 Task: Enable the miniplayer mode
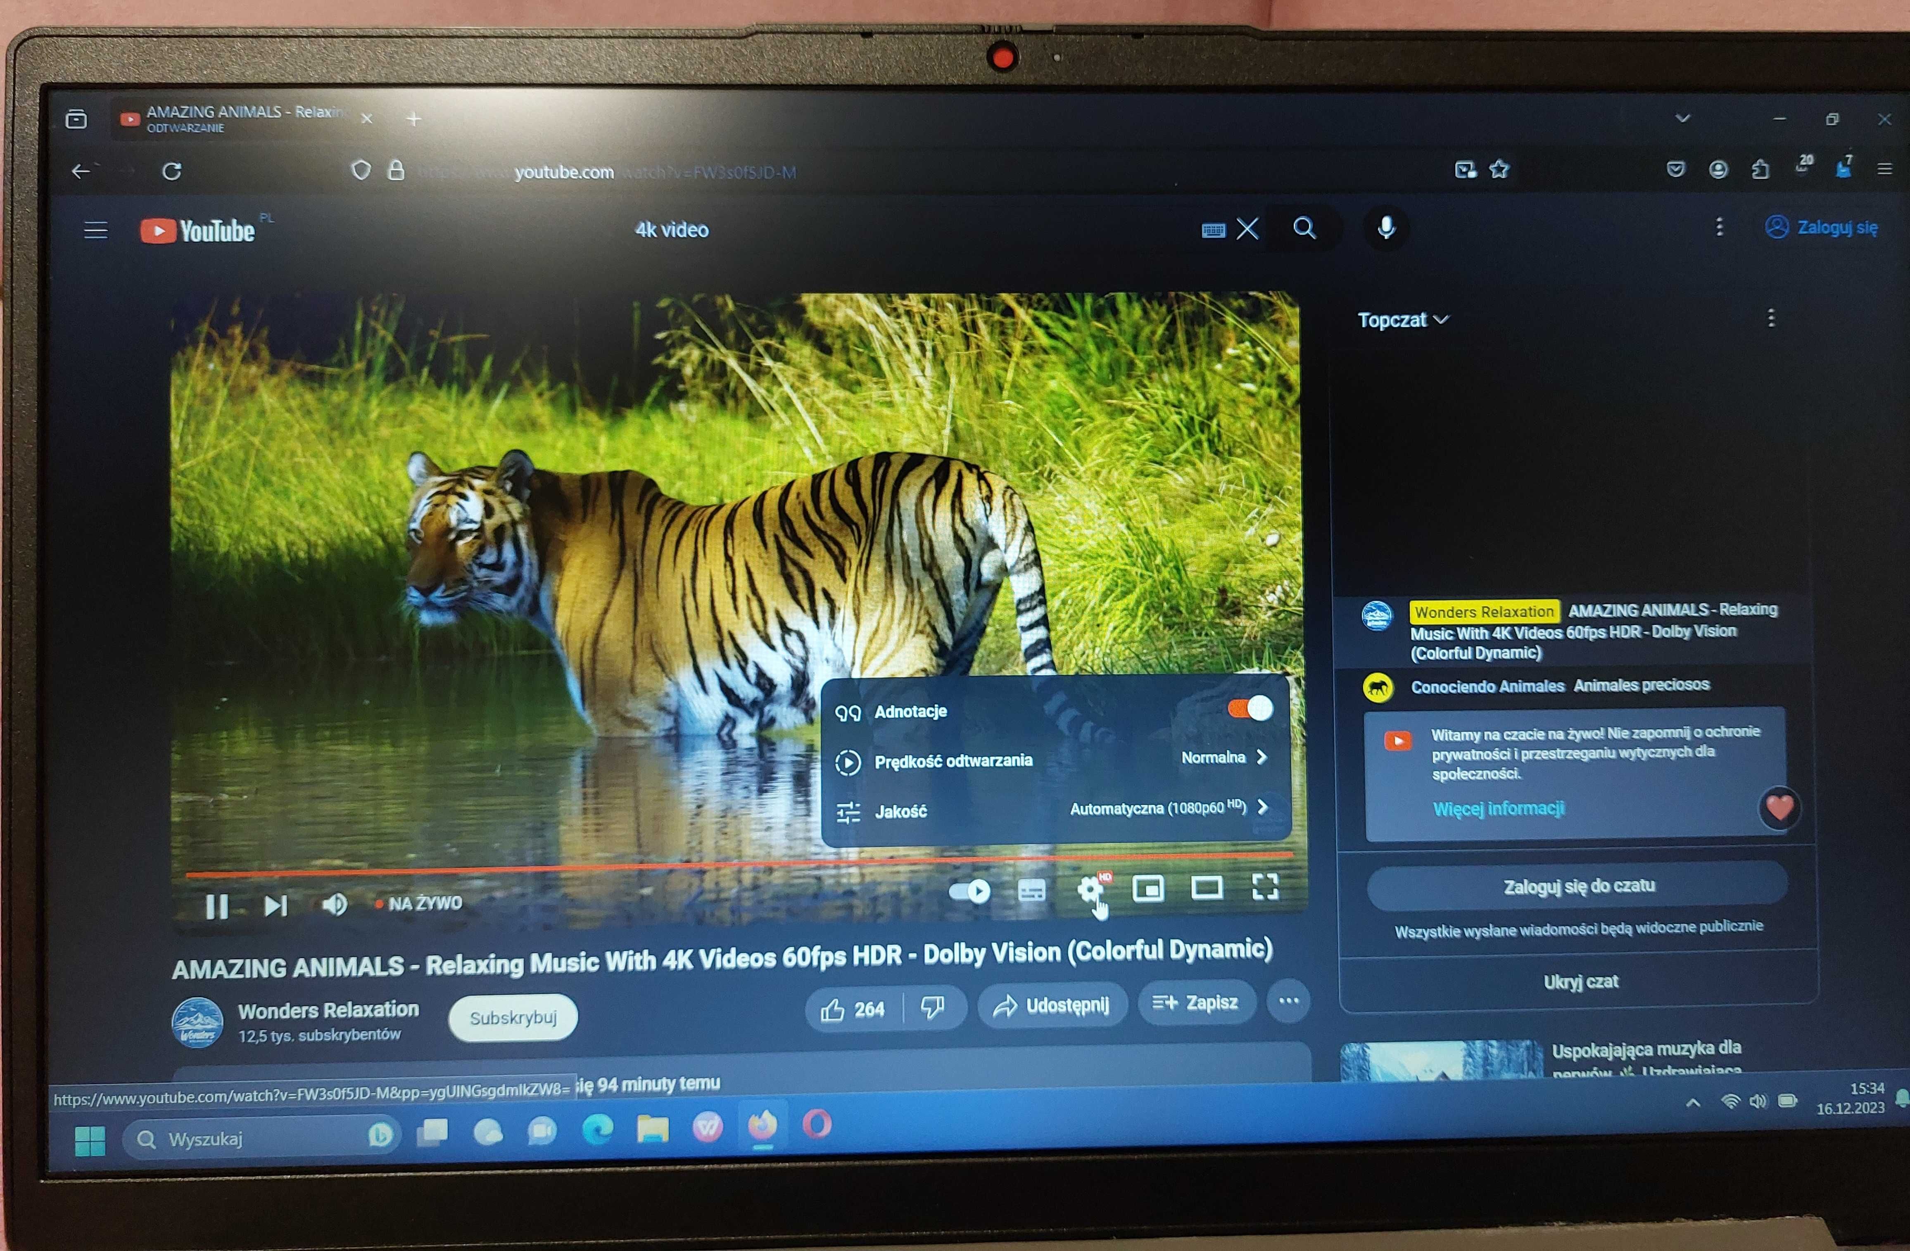tap(1147, 888)
